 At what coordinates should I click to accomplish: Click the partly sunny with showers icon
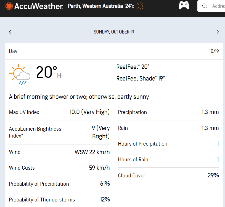pyautogui.click(x=20, y=74)
